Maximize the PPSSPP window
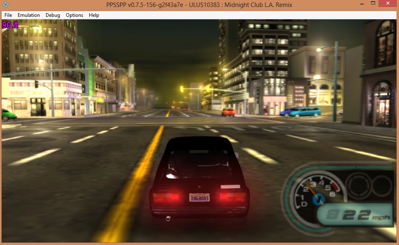This screenshot has height=245, width=399. click(x=373, y=3)
